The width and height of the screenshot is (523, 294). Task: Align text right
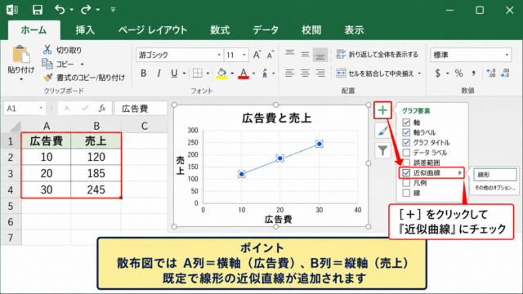pos(320,73)
